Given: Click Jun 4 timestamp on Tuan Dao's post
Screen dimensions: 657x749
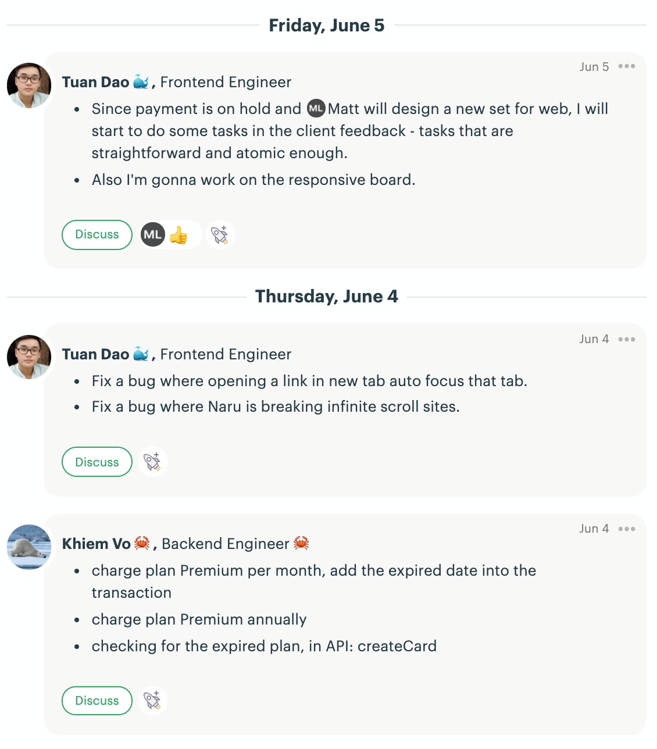Looking at the screenshot, I should (594, 339).
